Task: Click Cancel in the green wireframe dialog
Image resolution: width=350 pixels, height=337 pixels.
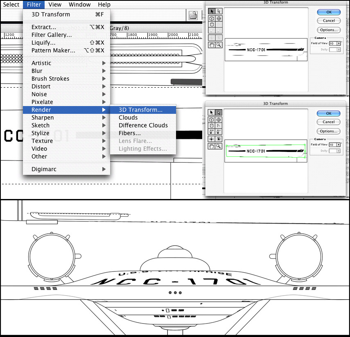Action: tap(329, 122)
